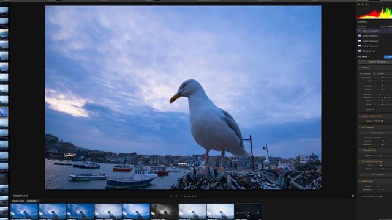Screen dimensions: 392x220
Task: Adjust the Temperature slider
Action: [382, 78]
